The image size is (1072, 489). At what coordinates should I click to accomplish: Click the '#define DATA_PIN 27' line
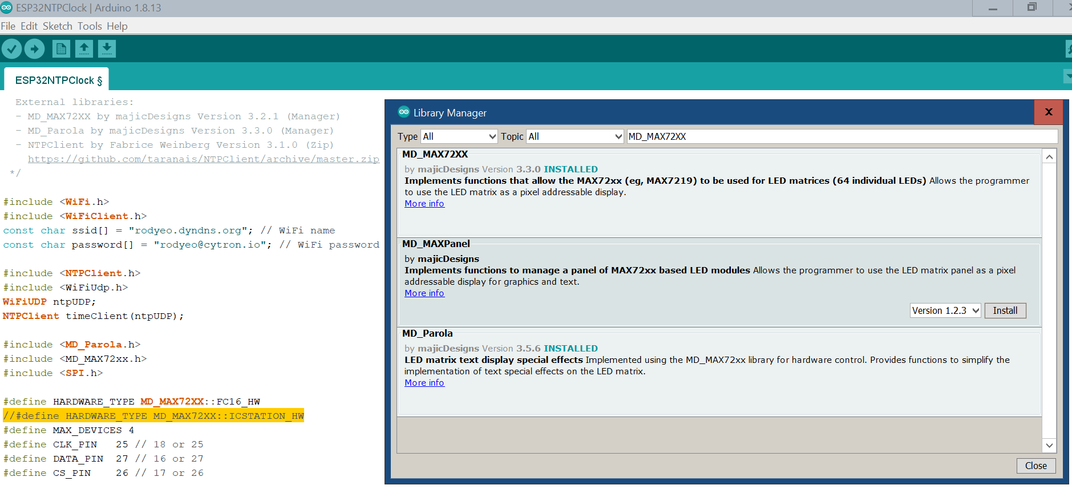103,459
